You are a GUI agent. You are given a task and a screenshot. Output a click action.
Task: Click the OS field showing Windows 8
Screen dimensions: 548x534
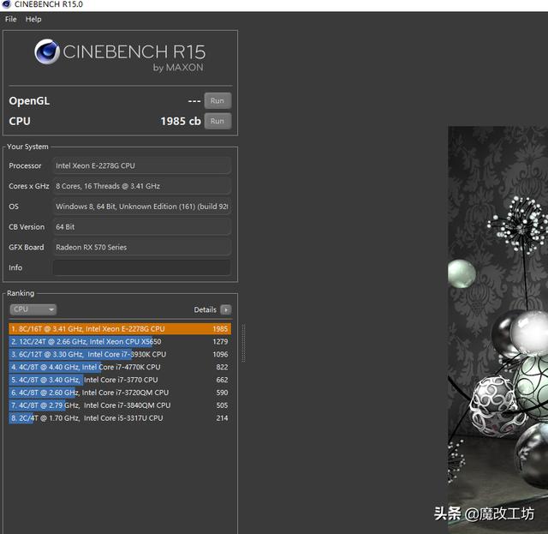(x=141, y=207)
